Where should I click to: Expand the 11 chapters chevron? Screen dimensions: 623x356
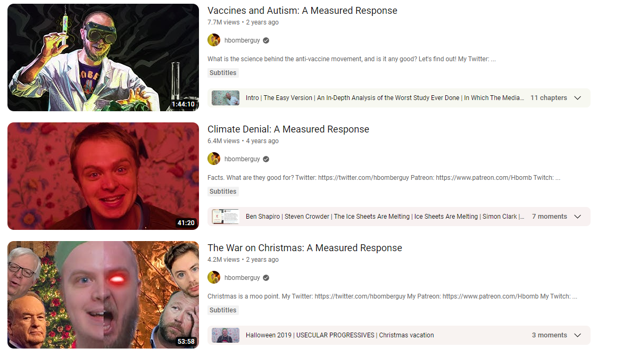[578, 98]
